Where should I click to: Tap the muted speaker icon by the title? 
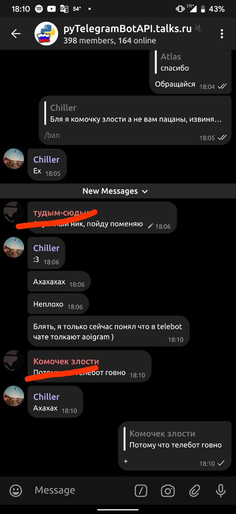(199, 29)
